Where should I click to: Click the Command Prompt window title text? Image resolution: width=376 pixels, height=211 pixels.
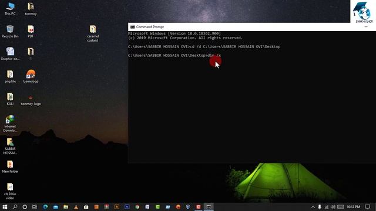click(x=150, y=27)
